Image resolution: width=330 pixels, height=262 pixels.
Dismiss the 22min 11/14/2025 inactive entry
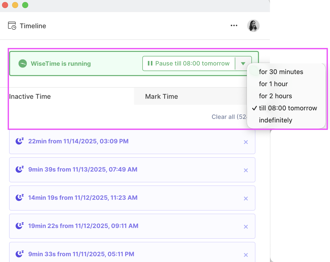click(x=246, y=142)
